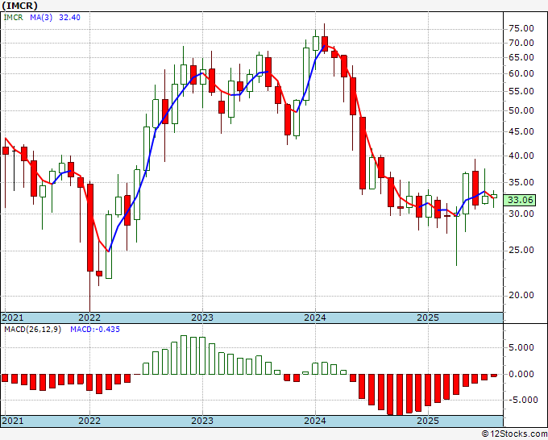Click 2021 on the price chart timeline

click(13, 318)
